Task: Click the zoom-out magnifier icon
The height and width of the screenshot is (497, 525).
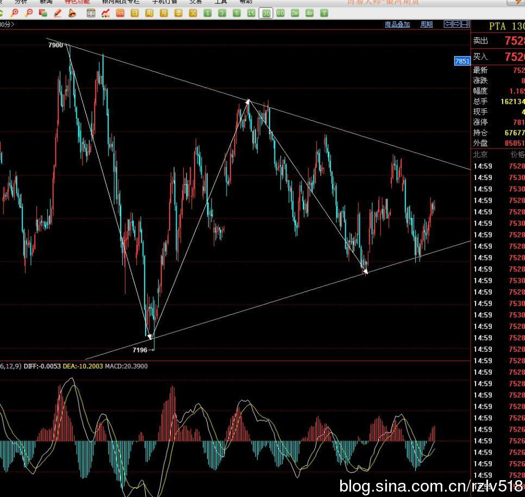Action: point(29,13)
